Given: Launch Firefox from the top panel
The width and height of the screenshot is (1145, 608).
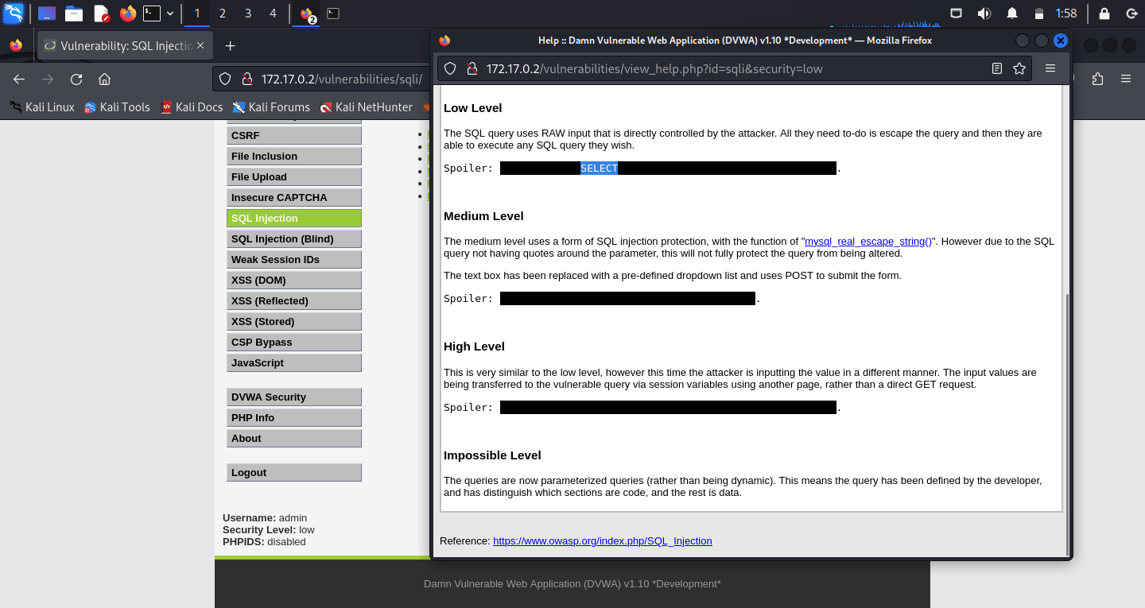Looking at the screenshot, I should (x=128, y=13).
